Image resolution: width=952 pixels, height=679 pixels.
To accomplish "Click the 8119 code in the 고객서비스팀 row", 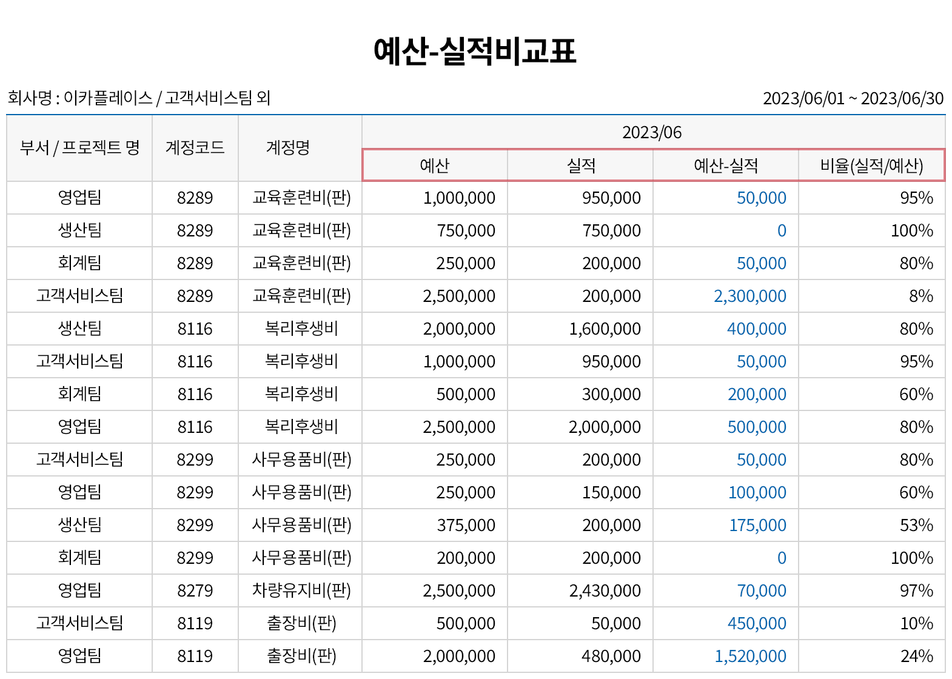I will click(x=195, y=623).
